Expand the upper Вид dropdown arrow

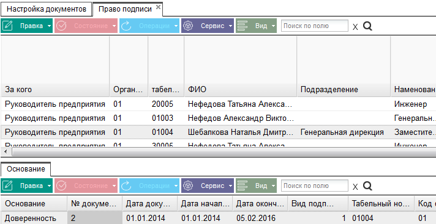tap(273, 26)
